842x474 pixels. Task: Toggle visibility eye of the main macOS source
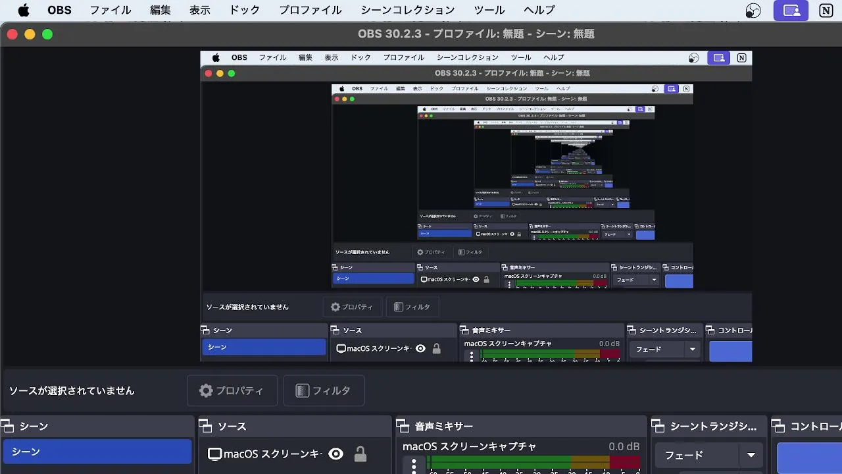click(x=336, y=454)
